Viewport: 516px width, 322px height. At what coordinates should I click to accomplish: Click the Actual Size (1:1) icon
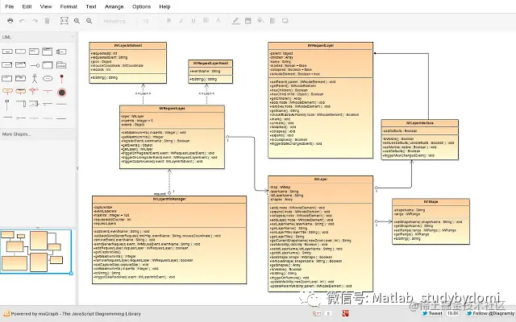pyautogui.click(x=64, y=21)
